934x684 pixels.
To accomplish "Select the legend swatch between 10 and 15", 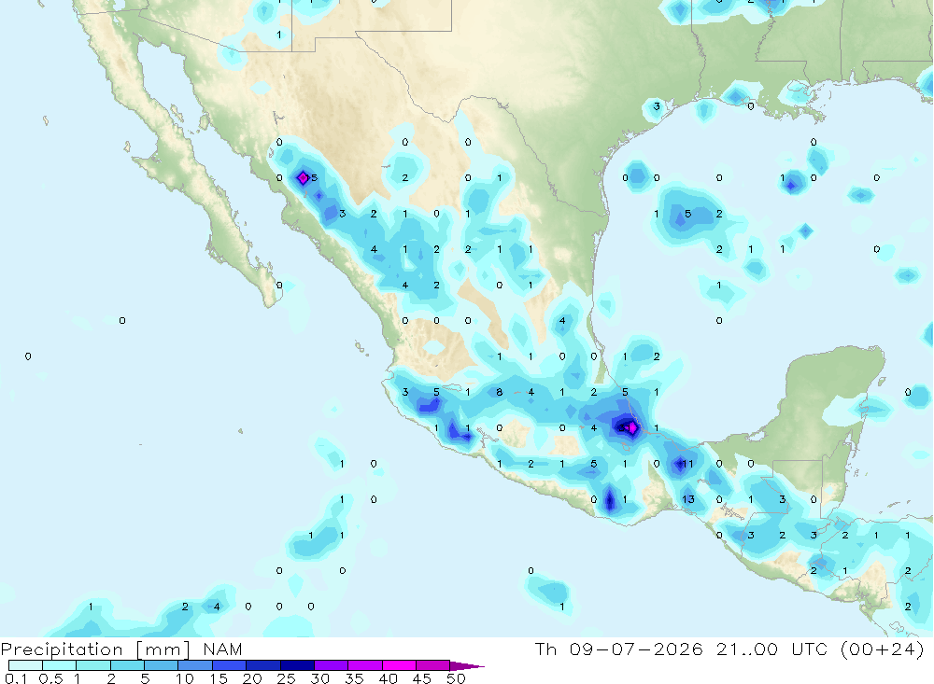I will pyautogui.click(x=195, y=665).
